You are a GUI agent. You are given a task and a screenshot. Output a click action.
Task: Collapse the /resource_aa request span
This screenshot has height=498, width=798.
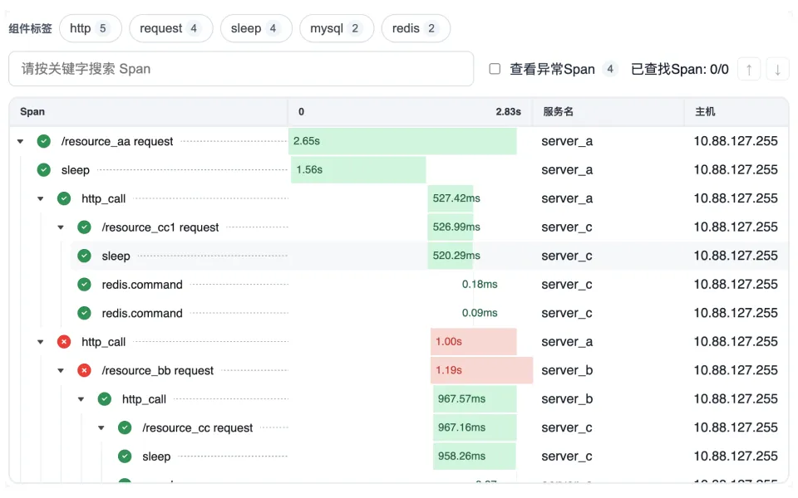(20, 141)
